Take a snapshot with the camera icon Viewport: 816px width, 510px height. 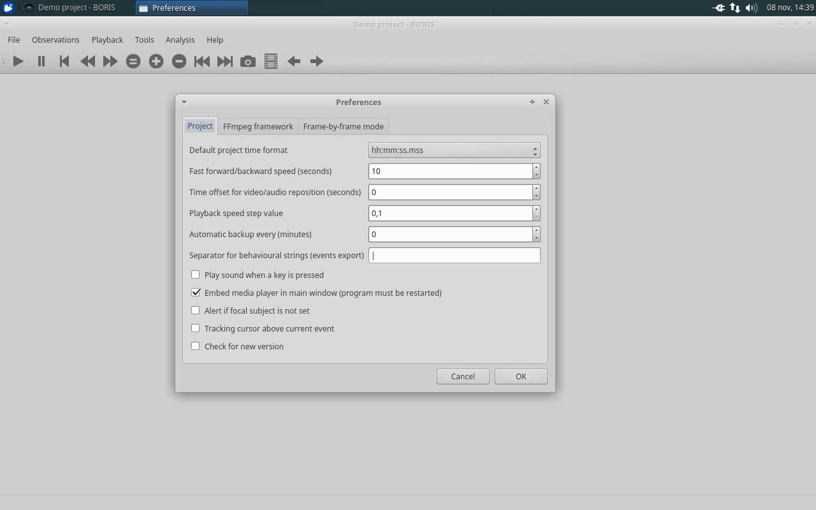[248, 61]
